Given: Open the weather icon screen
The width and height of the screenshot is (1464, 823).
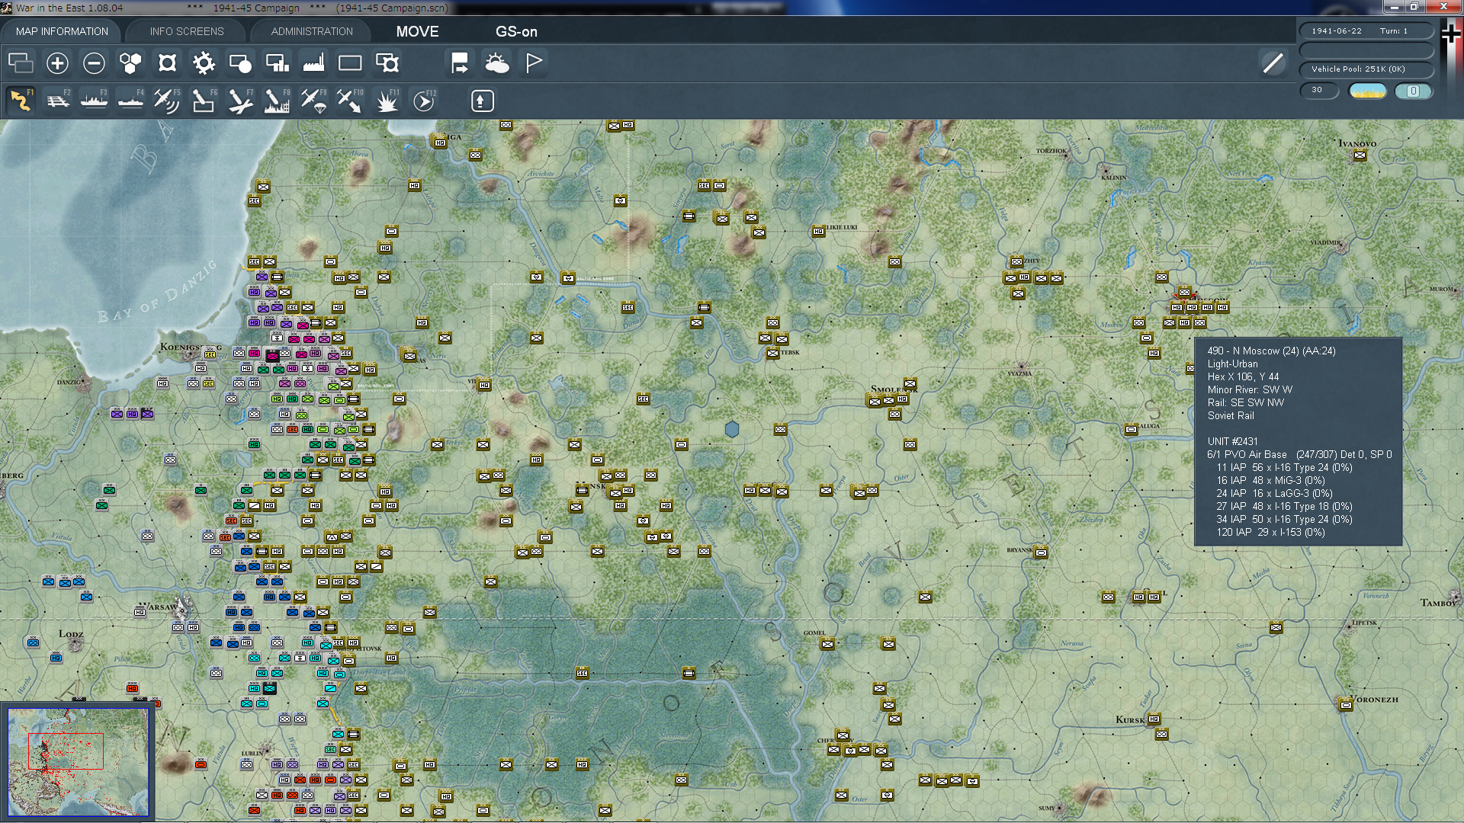Looking at the screenshot, I should [496, 63].
